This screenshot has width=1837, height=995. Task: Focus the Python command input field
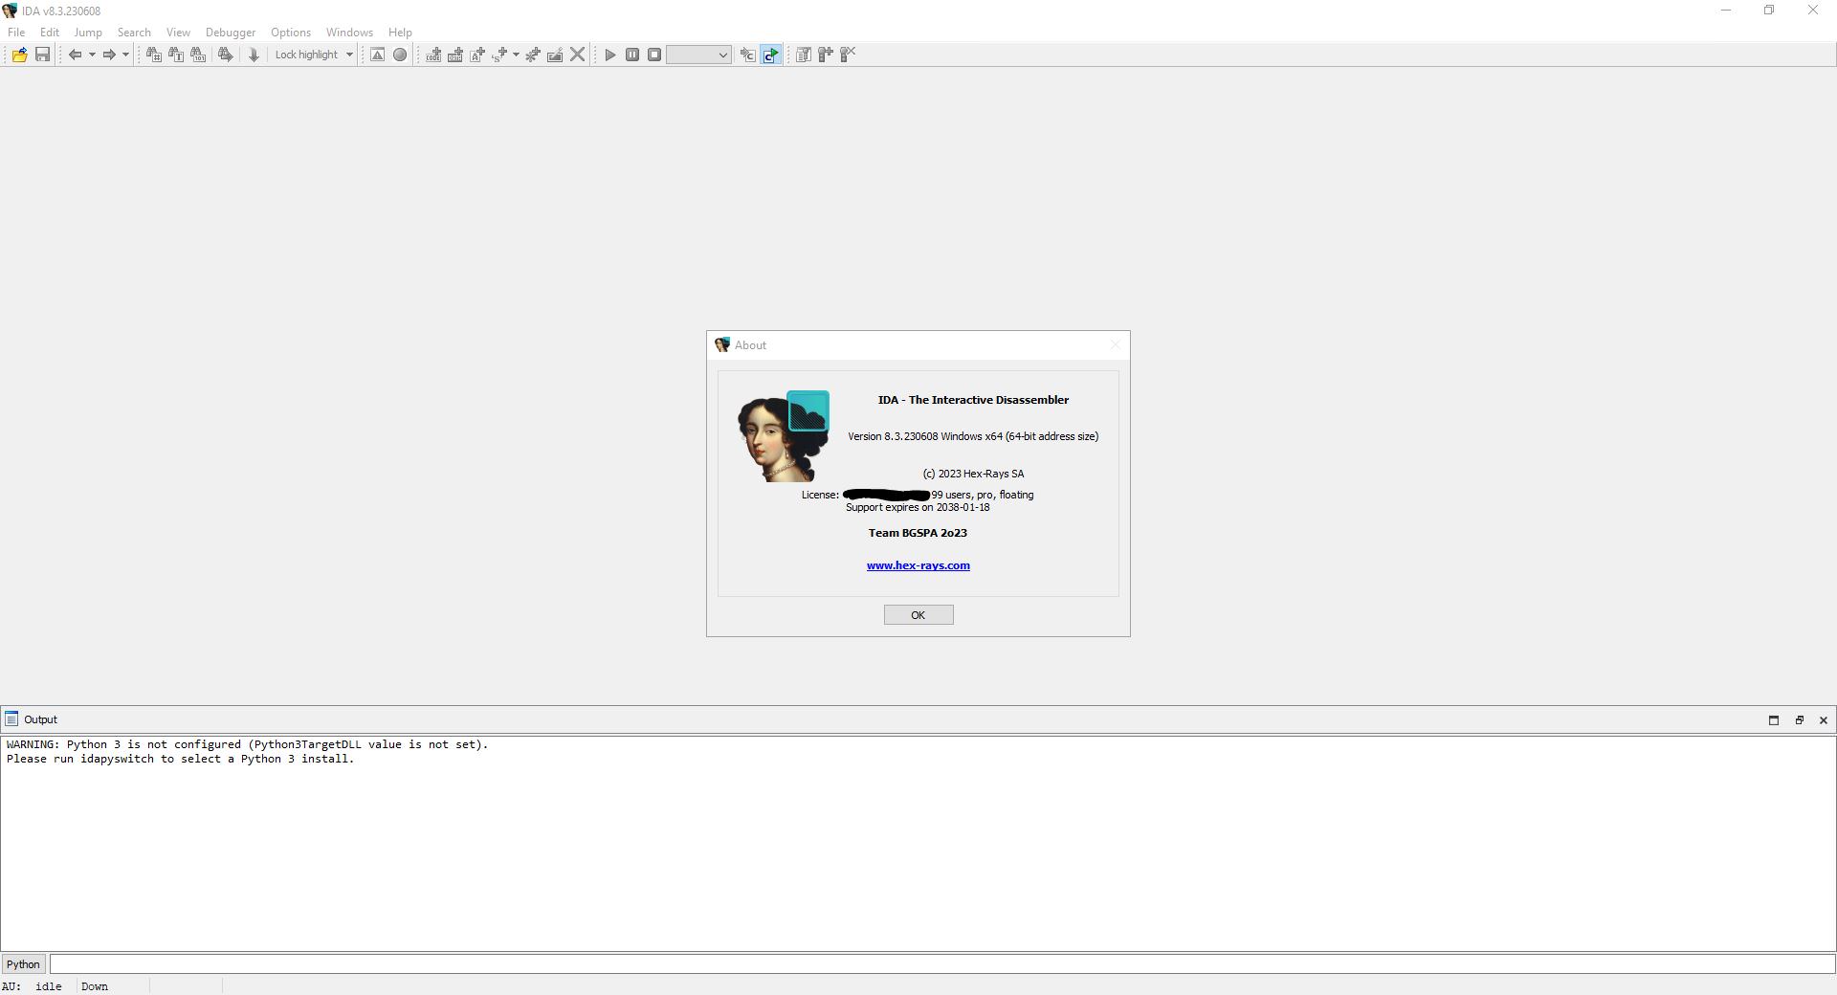[x=941, y=964]
